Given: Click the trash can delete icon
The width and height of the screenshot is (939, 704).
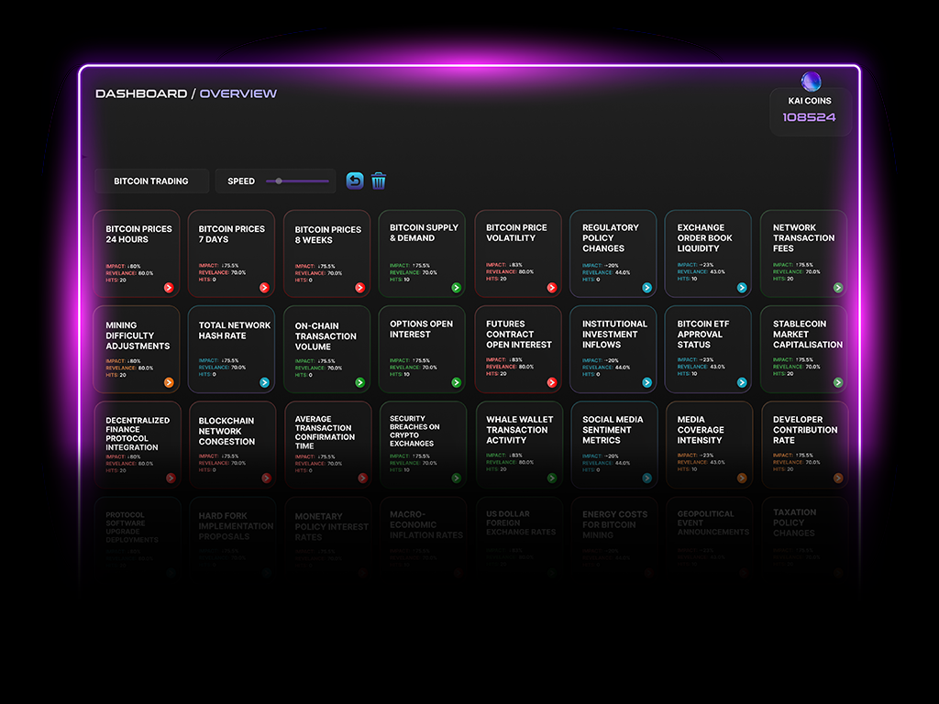Looking at the screenshot, I should [379, 181].
